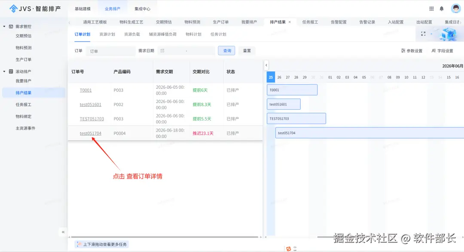Screen dimensions: 464x252
Task: Click sidebar item 物料绑定
Action: pos(24,117)
